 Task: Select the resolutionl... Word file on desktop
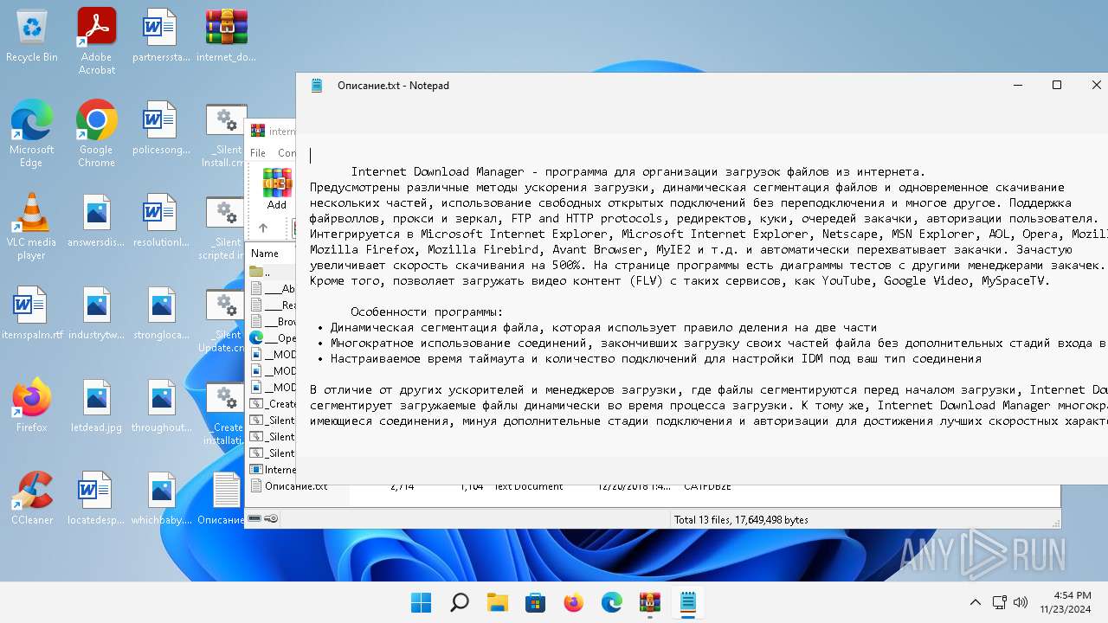click(x=161, y=221)
